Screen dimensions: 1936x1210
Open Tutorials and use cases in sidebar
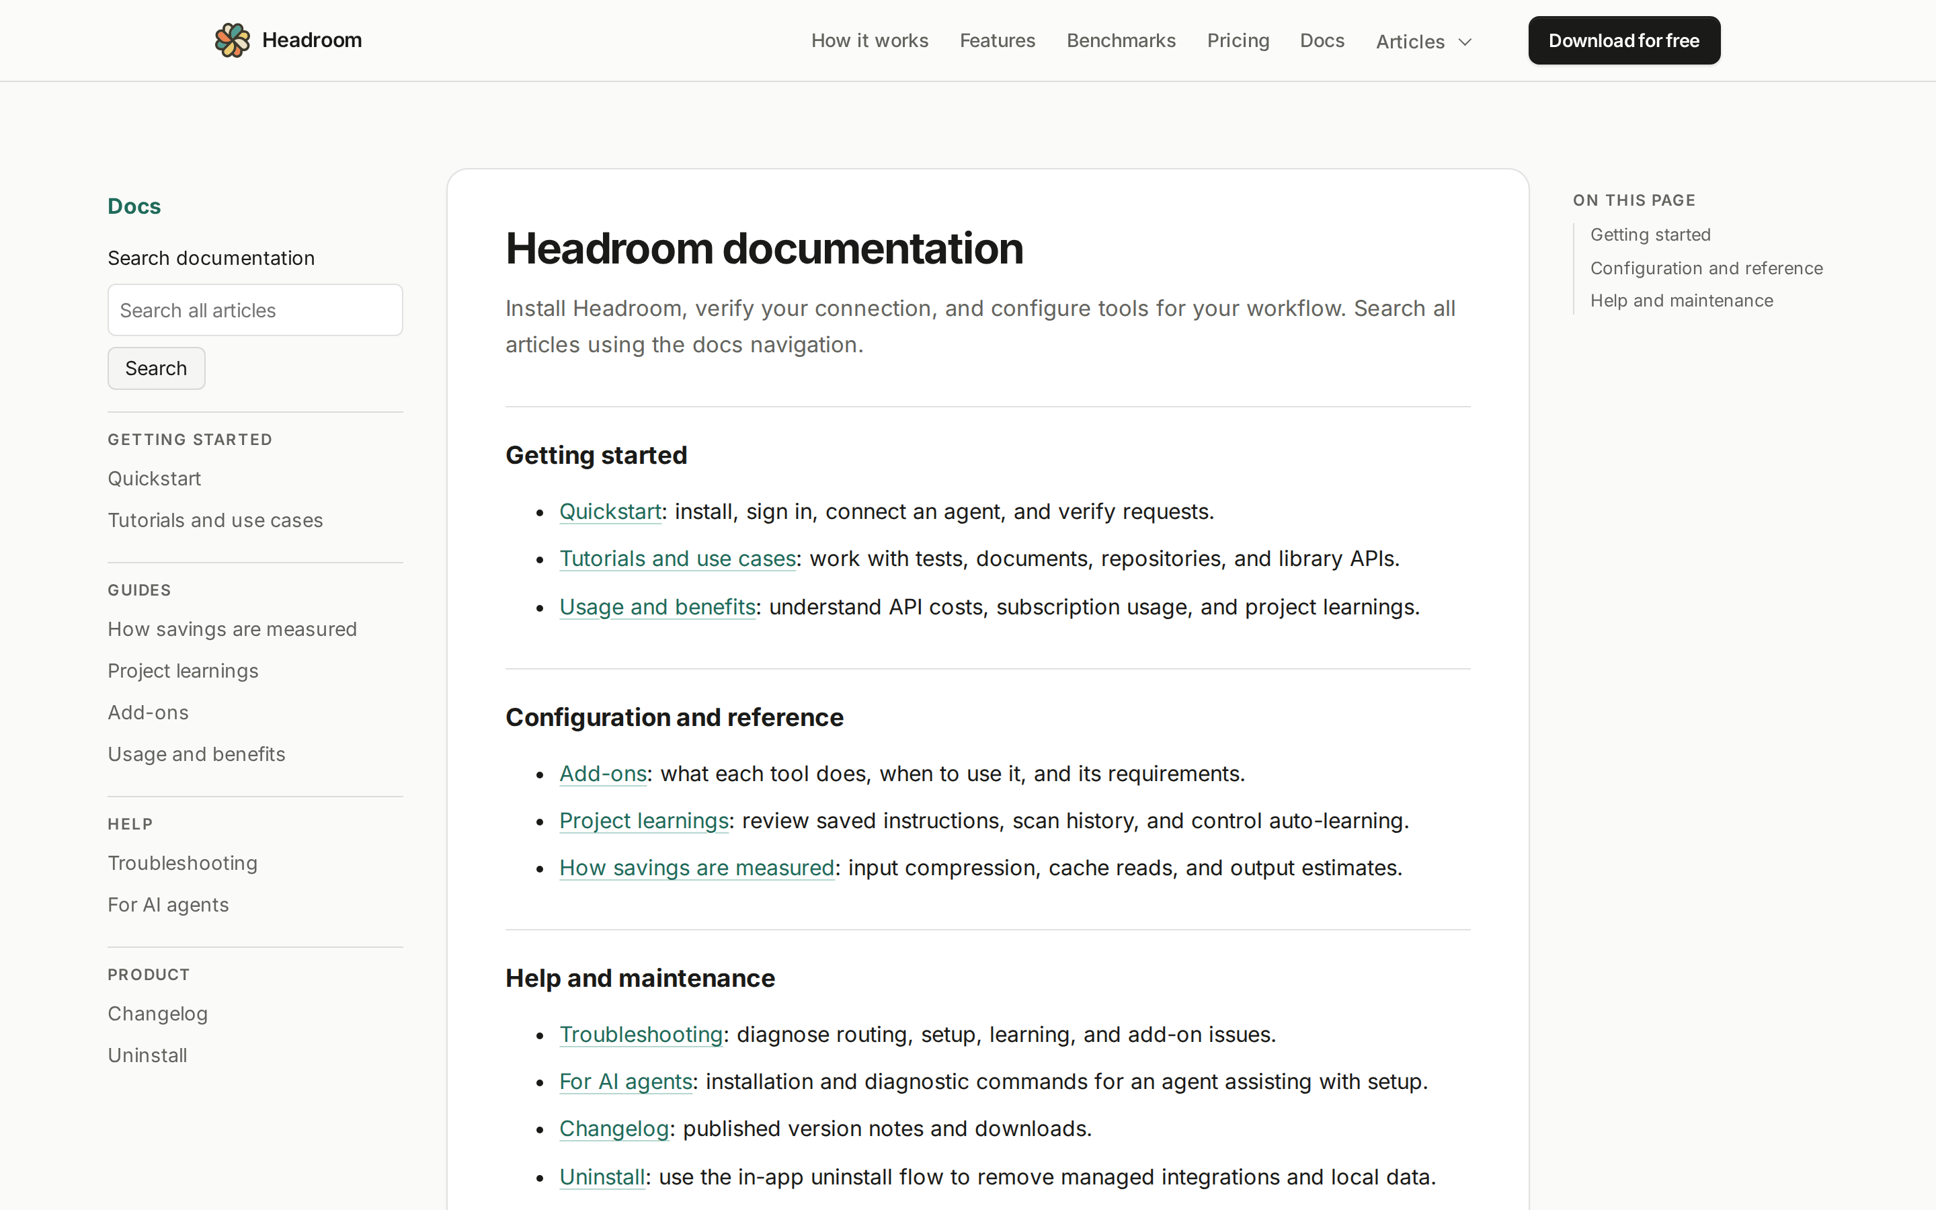(x=215, y=520)
